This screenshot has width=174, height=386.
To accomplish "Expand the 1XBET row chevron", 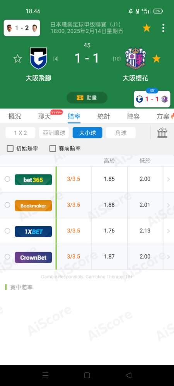I will (x=169, y=231).
